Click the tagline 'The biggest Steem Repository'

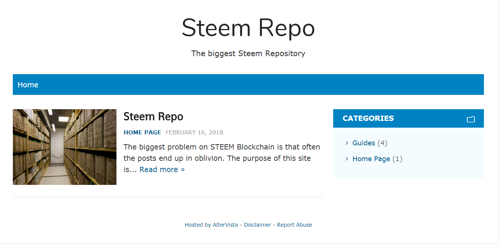pos(248,53)
